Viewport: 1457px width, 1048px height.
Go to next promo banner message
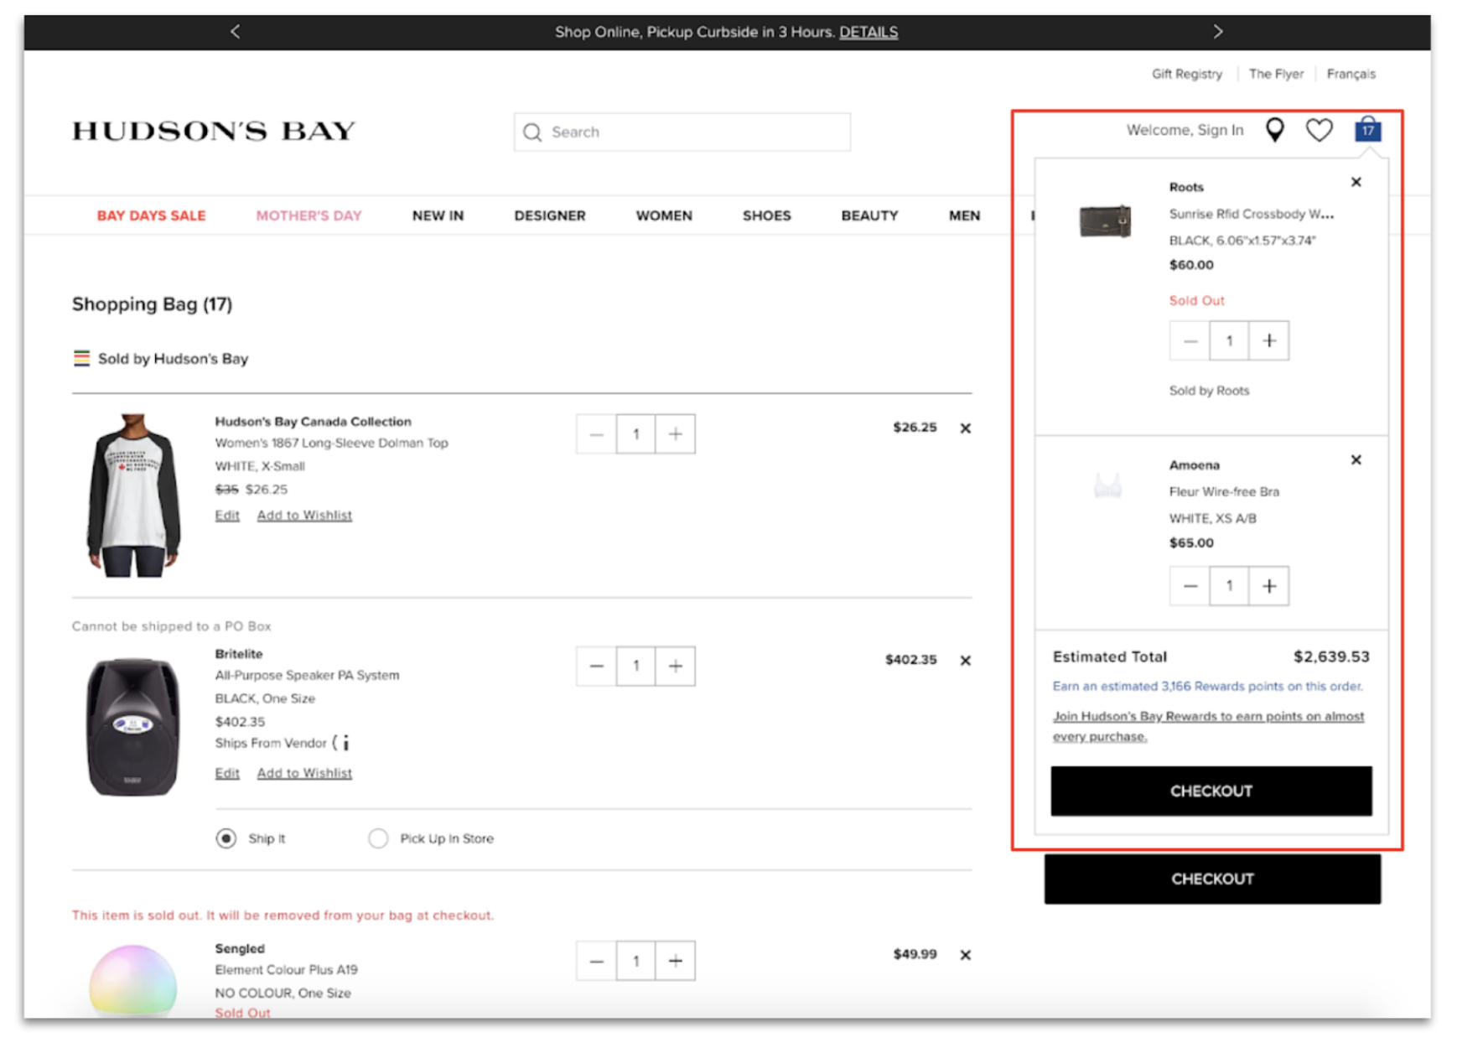(x=1217, y=32)
